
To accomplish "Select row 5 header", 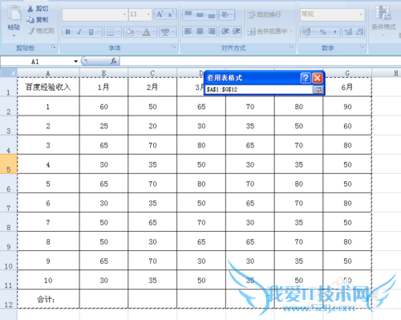I will (9, 164).
